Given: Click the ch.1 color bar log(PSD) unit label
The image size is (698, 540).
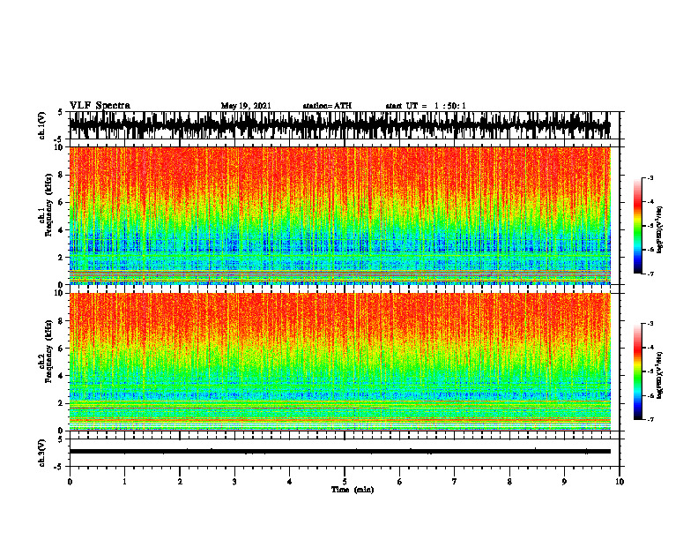Looking at the screenshot, I should pyautogui.click(x=660, y=230).
